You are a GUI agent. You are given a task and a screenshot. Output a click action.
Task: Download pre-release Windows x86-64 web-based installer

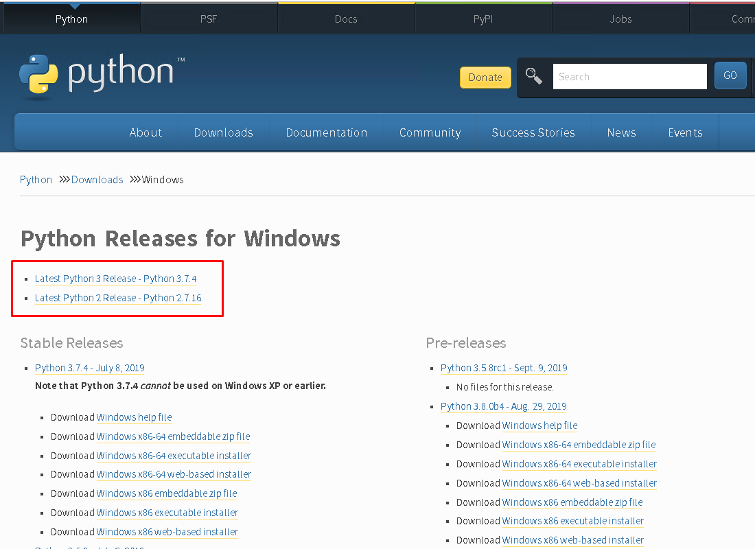[579, 484]
